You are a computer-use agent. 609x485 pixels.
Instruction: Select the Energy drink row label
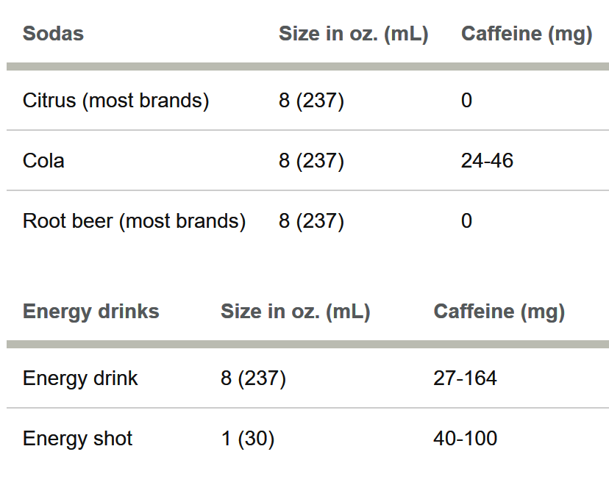pyautogui.click(x=80, y=378)
